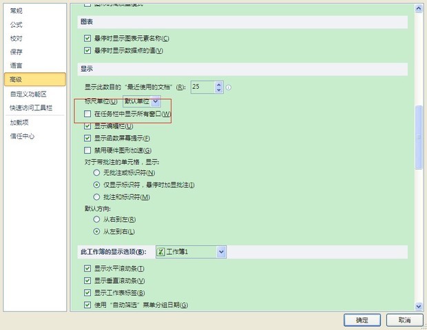This screenshot has height=330, width=427.
Task: Increase recent documents count spinner up
Action: pyautogui.click(x=219, y=85)
